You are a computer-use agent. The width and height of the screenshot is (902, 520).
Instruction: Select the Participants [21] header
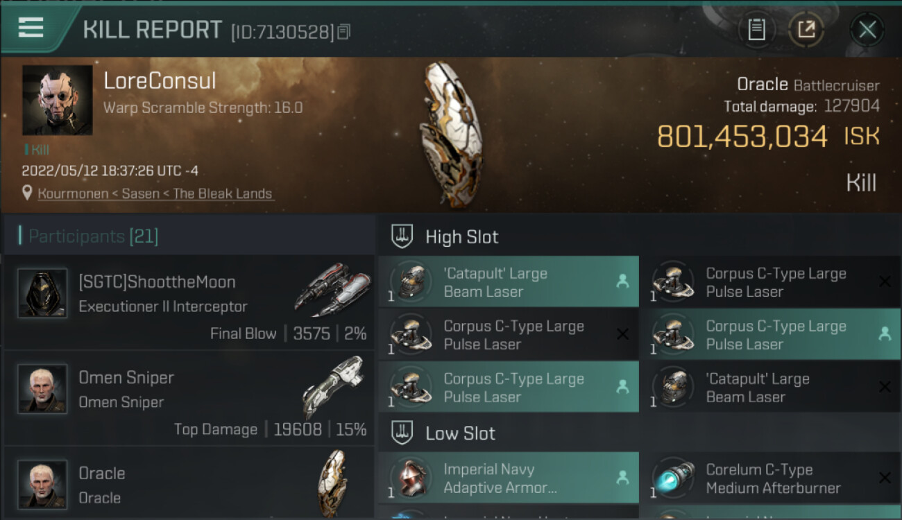click(93, 236)
